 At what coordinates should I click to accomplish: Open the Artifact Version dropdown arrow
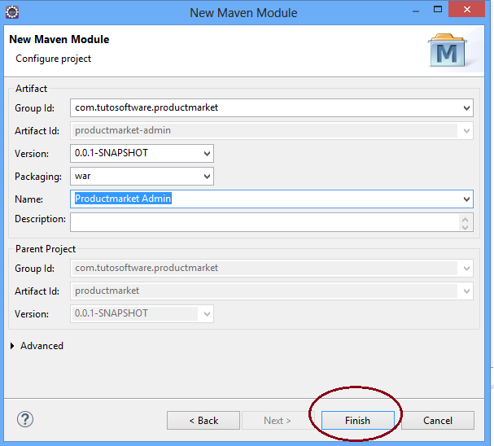(x=207, y=153)
